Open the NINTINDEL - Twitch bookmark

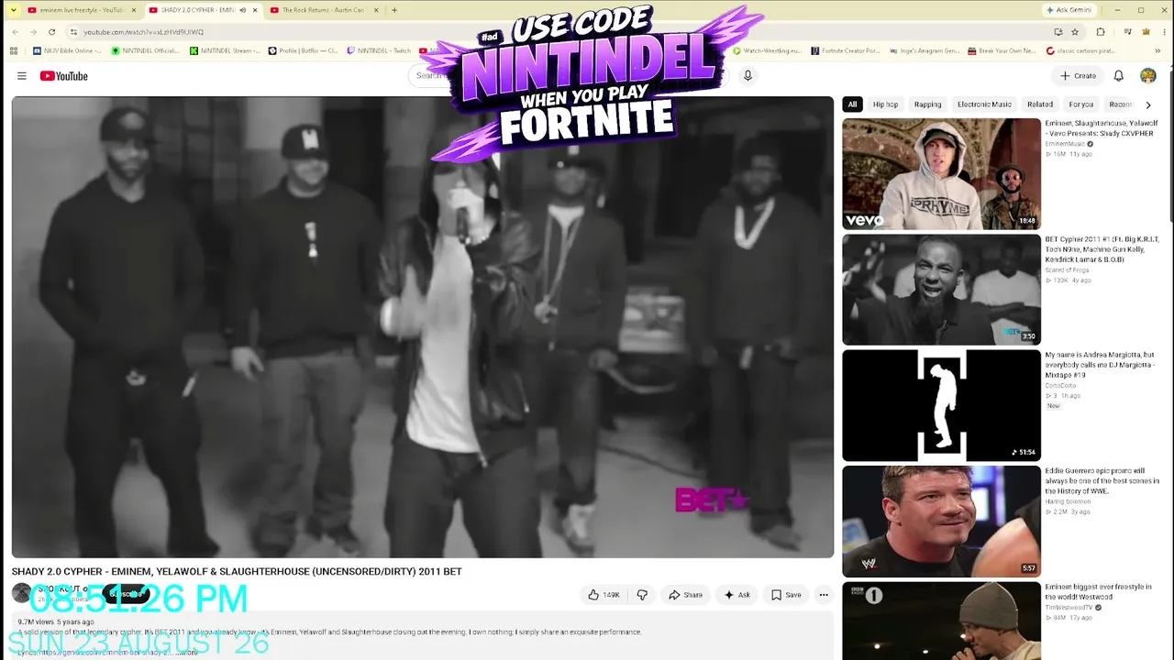[x=380, y=51]
